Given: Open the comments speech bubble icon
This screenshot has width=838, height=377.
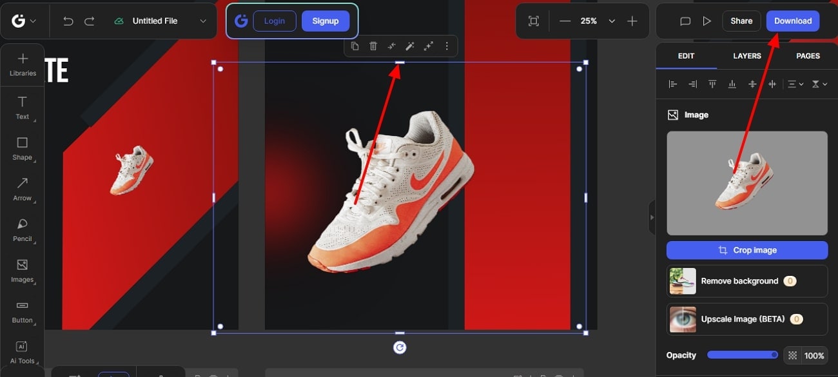Looking at the screenshot, I should [685, 21].
